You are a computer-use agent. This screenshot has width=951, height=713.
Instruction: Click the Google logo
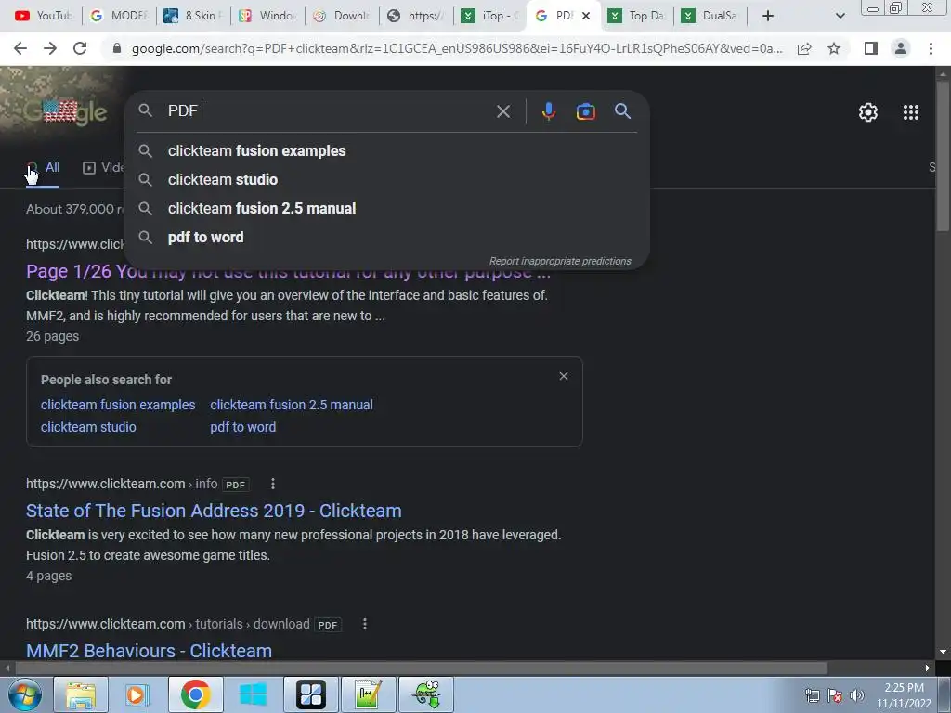point(66,112)
